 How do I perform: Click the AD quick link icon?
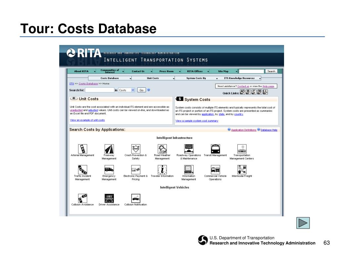[242, 92]
